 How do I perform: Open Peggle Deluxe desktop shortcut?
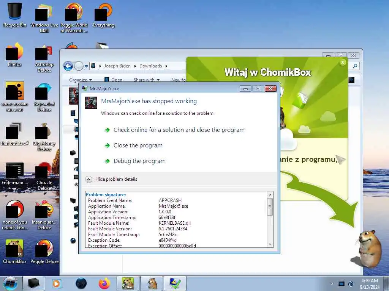[44, 251]
